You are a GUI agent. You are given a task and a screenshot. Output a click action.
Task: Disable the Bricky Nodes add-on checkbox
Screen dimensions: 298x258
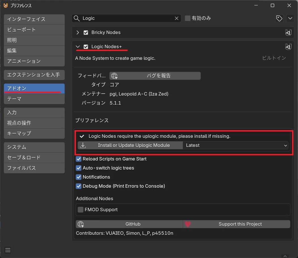pos(86,33)
